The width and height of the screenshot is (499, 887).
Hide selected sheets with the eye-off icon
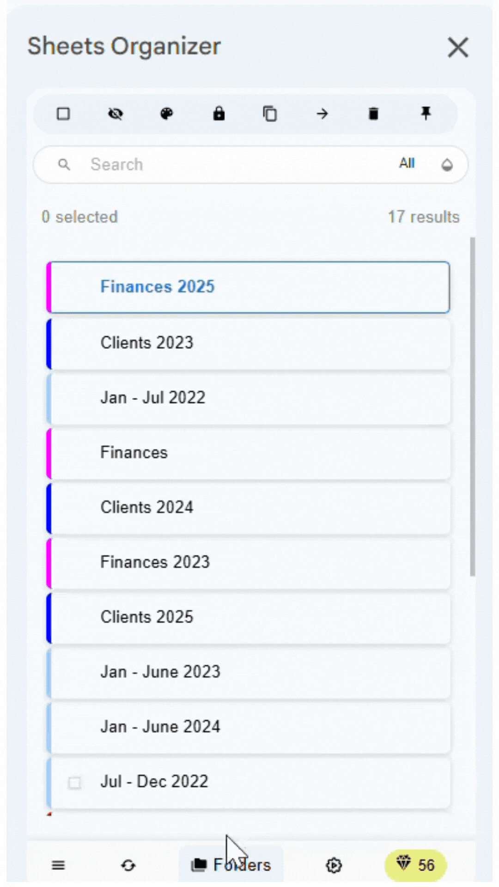[x=115, y=114]
